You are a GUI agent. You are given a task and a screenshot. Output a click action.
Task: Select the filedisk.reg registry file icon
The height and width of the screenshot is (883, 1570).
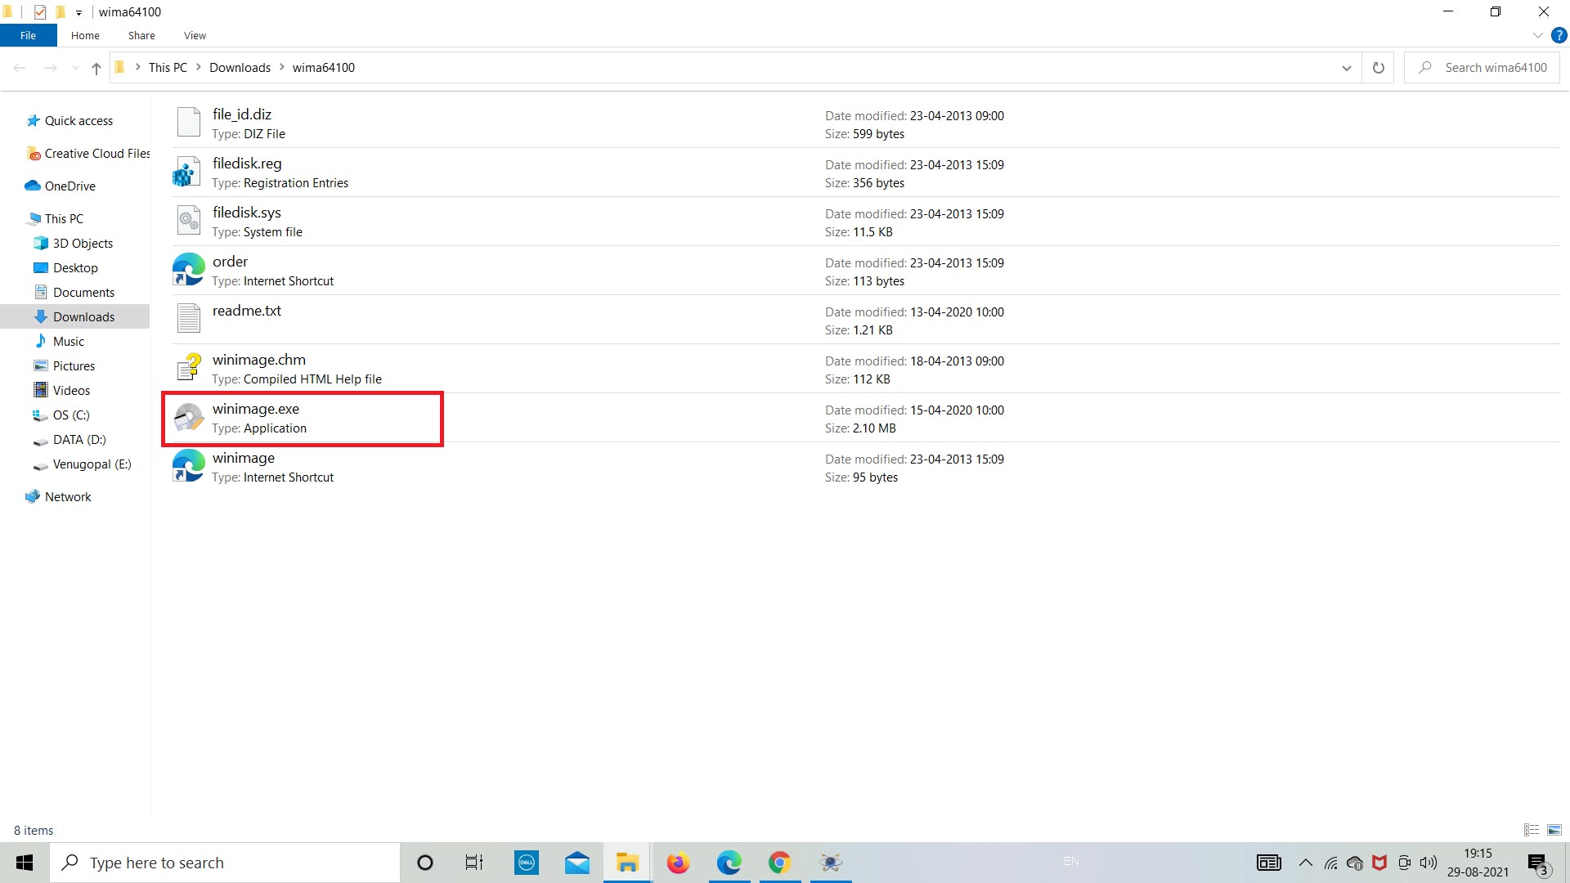[x=189, y=172]
